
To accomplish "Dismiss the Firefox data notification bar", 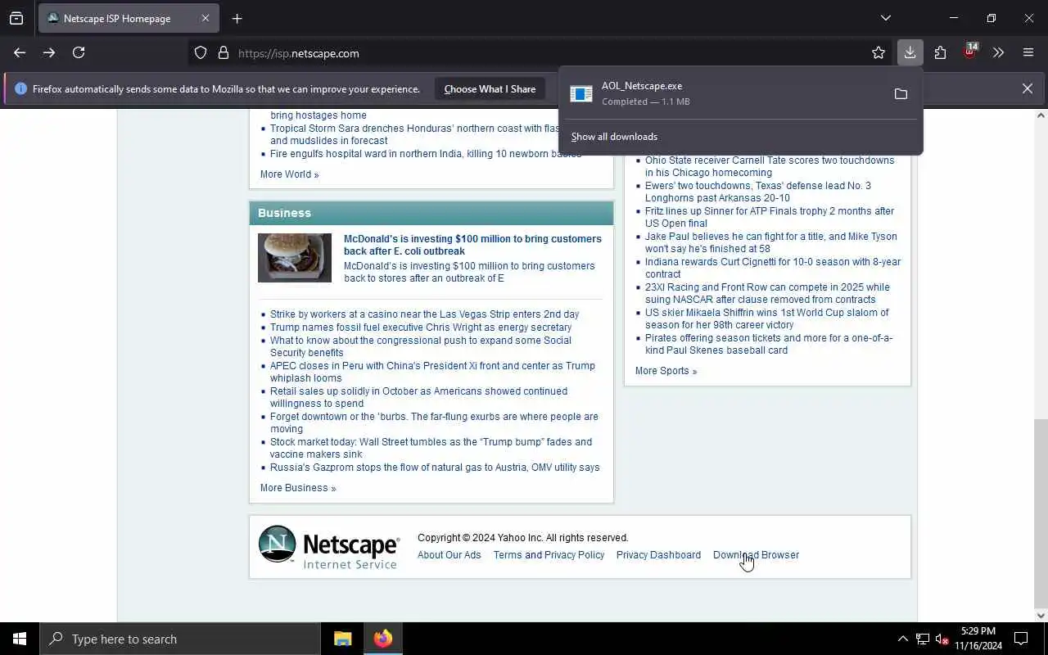I will 1027,88.
